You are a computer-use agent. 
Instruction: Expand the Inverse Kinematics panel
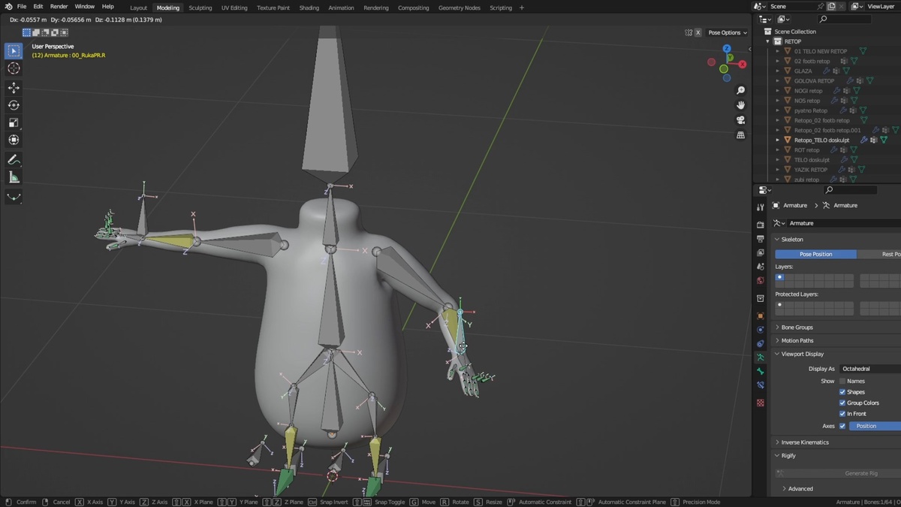(x=804, y=442)
